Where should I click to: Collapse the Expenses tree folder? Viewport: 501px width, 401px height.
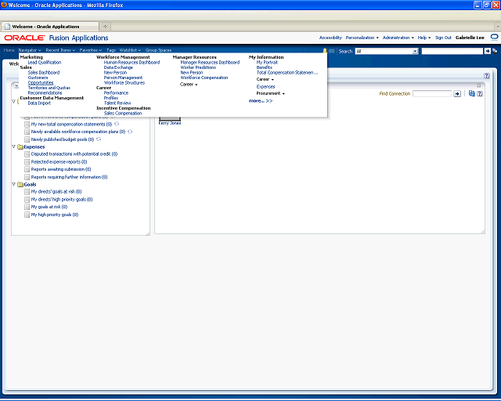point(14,146)
